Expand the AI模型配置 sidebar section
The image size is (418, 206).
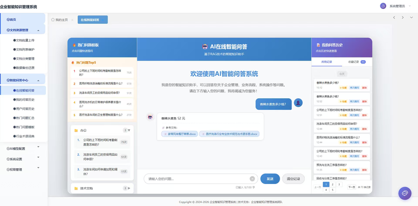tap(38, 147)
